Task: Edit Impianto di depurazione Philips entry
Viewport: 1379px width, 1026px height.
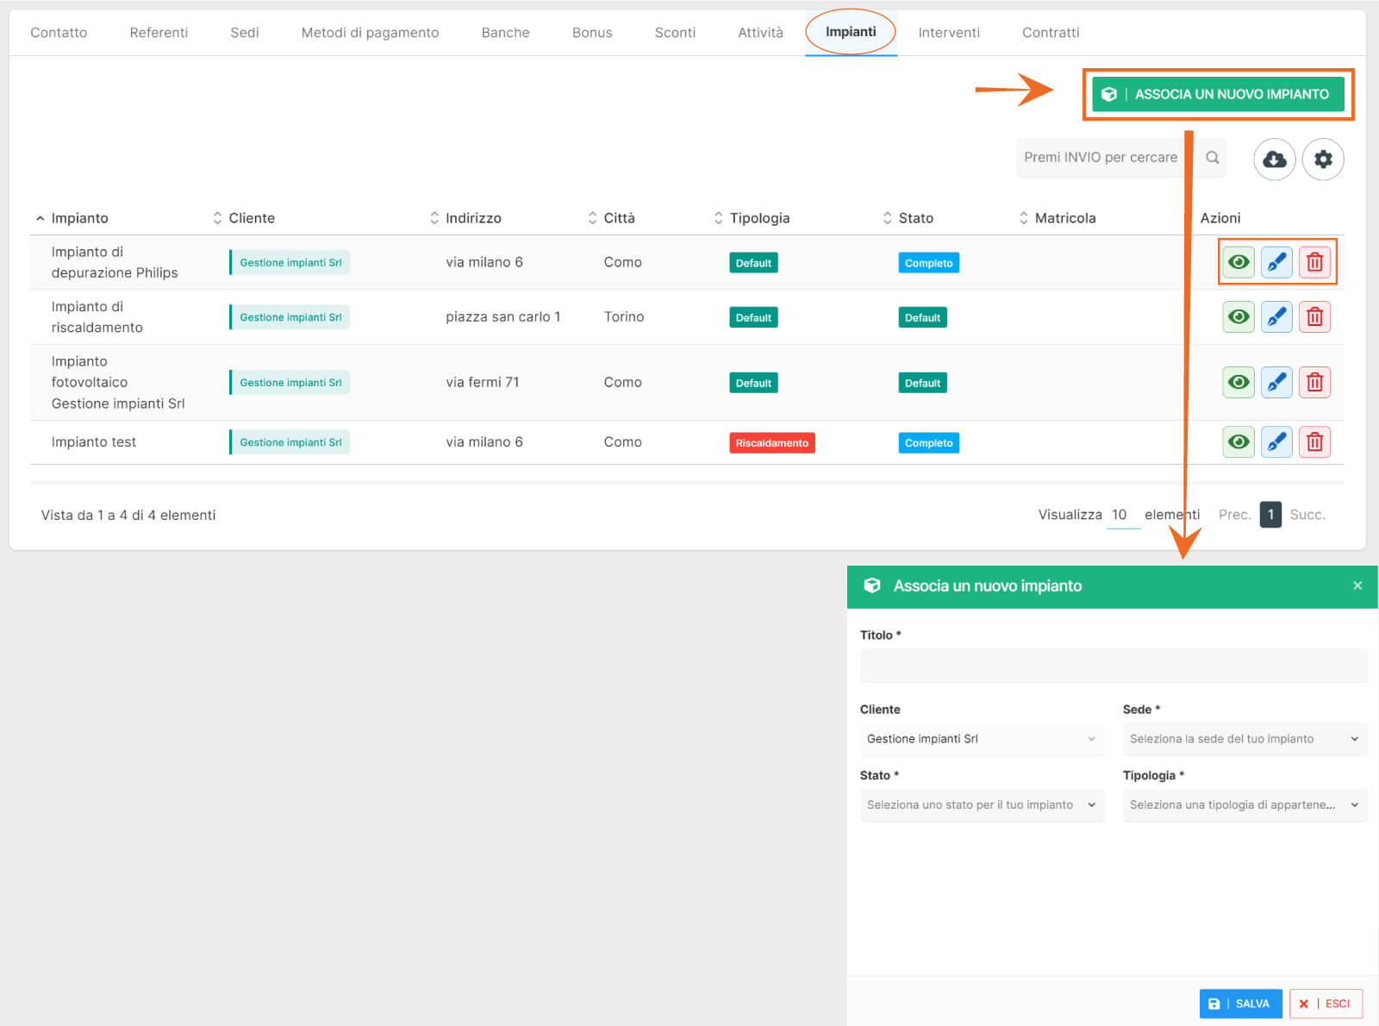Action: pyautogui.click(x=1276, y=262)
